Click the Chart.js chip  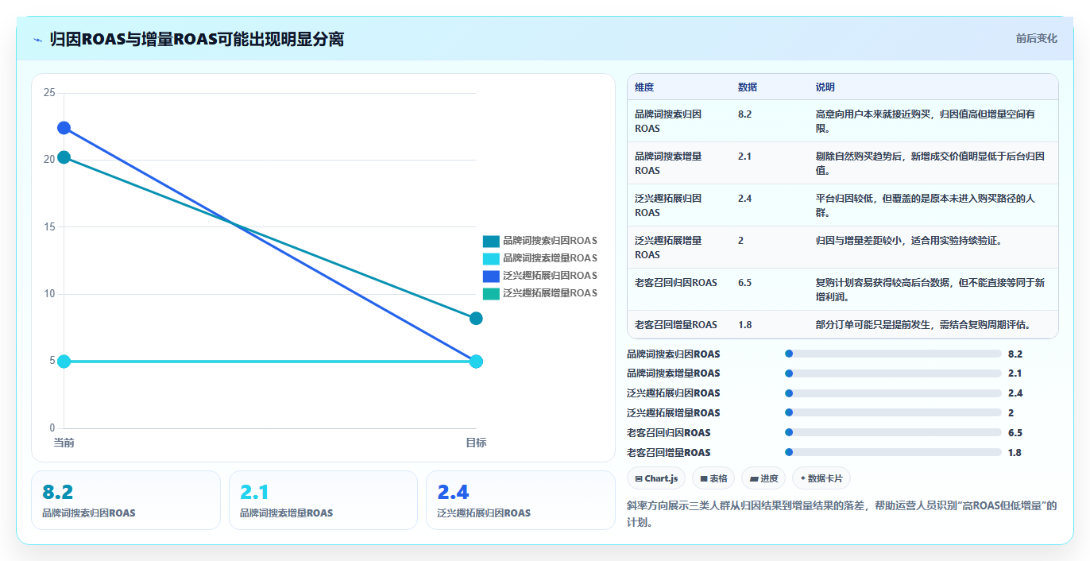pos(656,478)
